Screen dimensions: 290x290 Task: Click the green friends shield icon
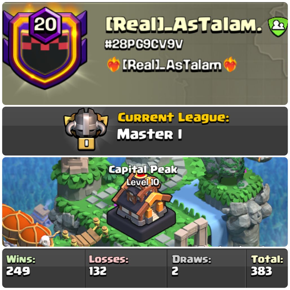point(278,27)
